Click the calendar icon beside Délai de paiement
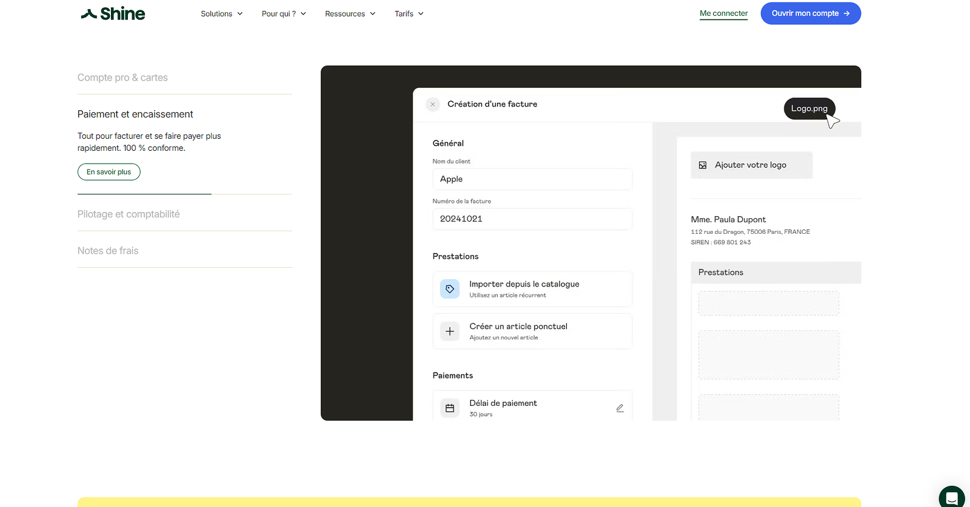970x507 pixels. coord(450,408)
